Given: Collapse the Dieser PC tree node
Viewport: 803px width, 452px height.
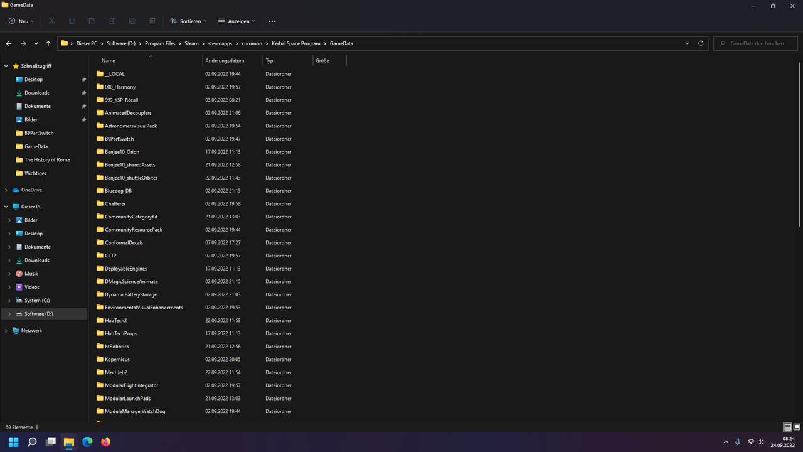Looking at the screenshot, I should pos(6,207).
